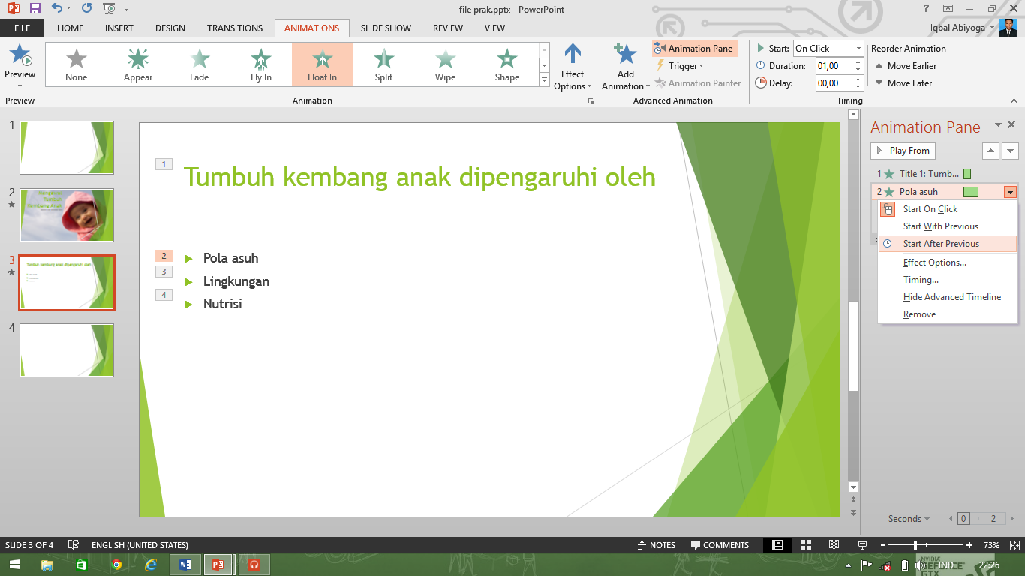Toggle NOTES pane in status bar
This screenshot has width=1025, height=576.
click(x=656, y=545)
